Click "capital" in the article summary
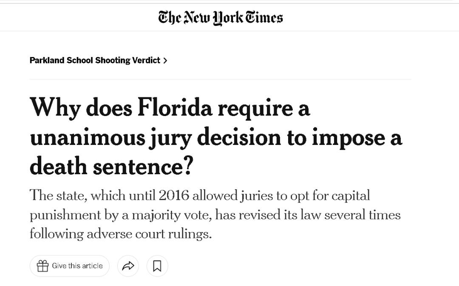The image size is (459, 286). [351, 195]
